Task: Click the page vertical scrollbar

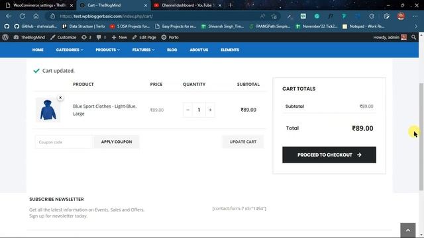Action: (x=421, y=136)
